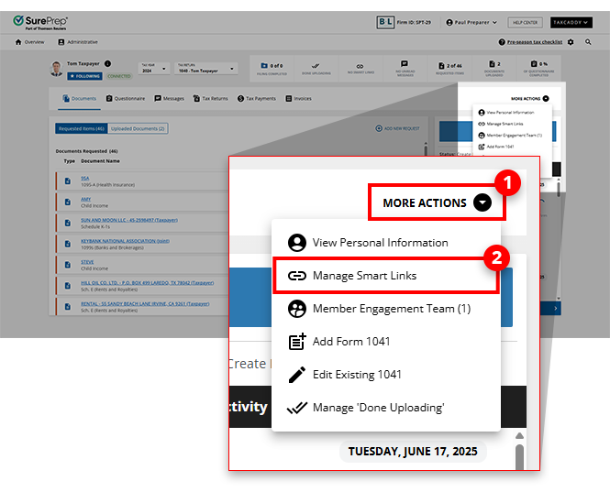Viewport: 610px width, 492px height.
Task: Open the AMY document link
Action: point(85,199)
